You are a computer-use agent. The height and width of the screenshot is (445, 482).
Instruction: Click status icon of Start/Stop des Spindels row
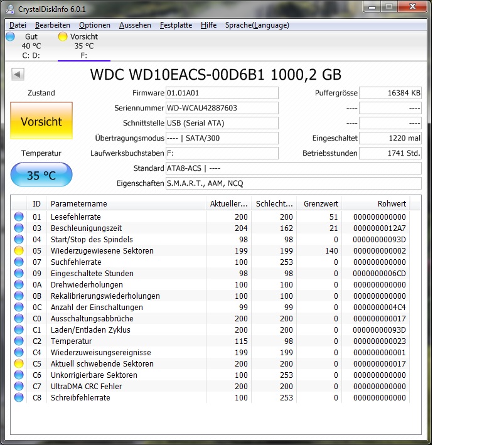click(19, 239)
